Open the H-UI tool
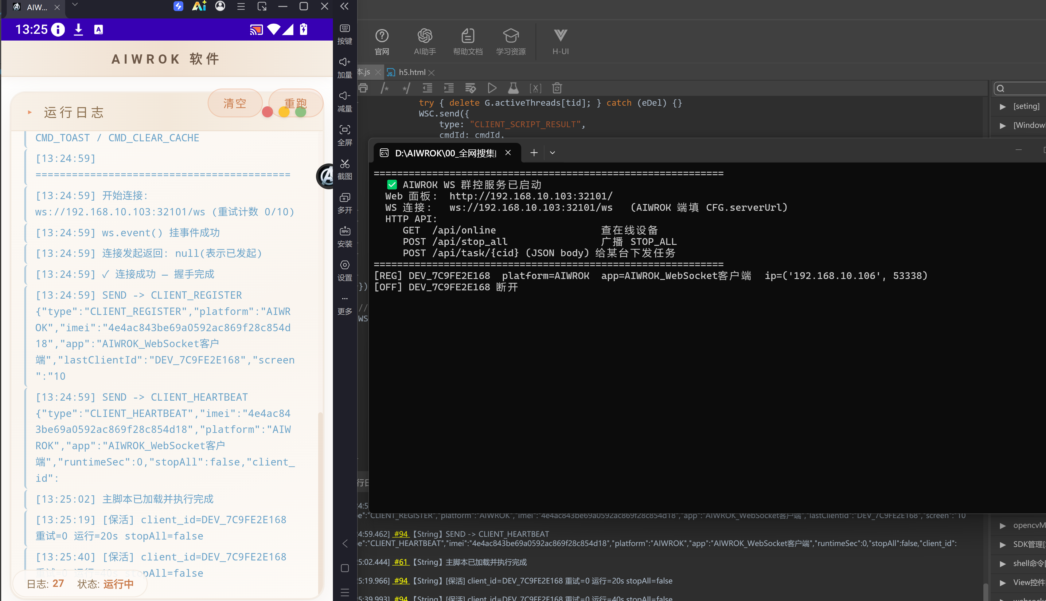 pyautogui.click(x=560, y=42)
